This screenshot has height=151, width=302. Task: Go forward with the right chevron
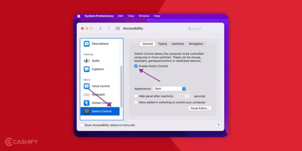pyautogui.click(x=109, y=28)
